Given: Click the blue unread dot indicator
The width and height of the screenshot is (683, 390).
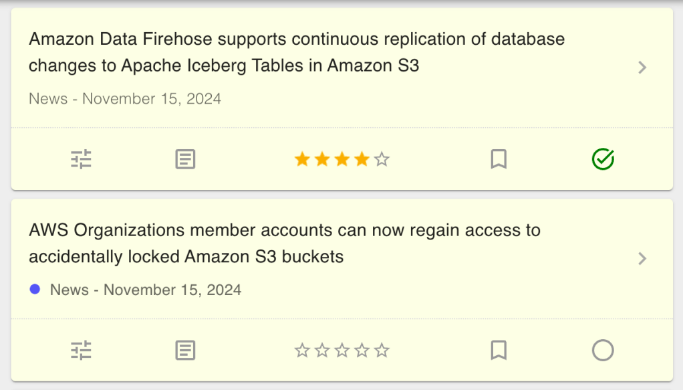Looking at the screenshot, I should pyautogui.click(x=35, y=289).
